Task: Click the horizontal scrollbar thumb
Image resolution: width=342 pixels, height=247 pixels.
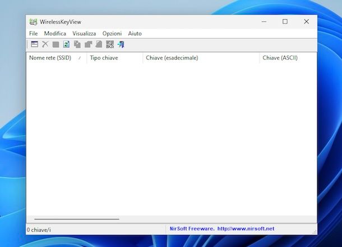Action: tap(77, 219)
